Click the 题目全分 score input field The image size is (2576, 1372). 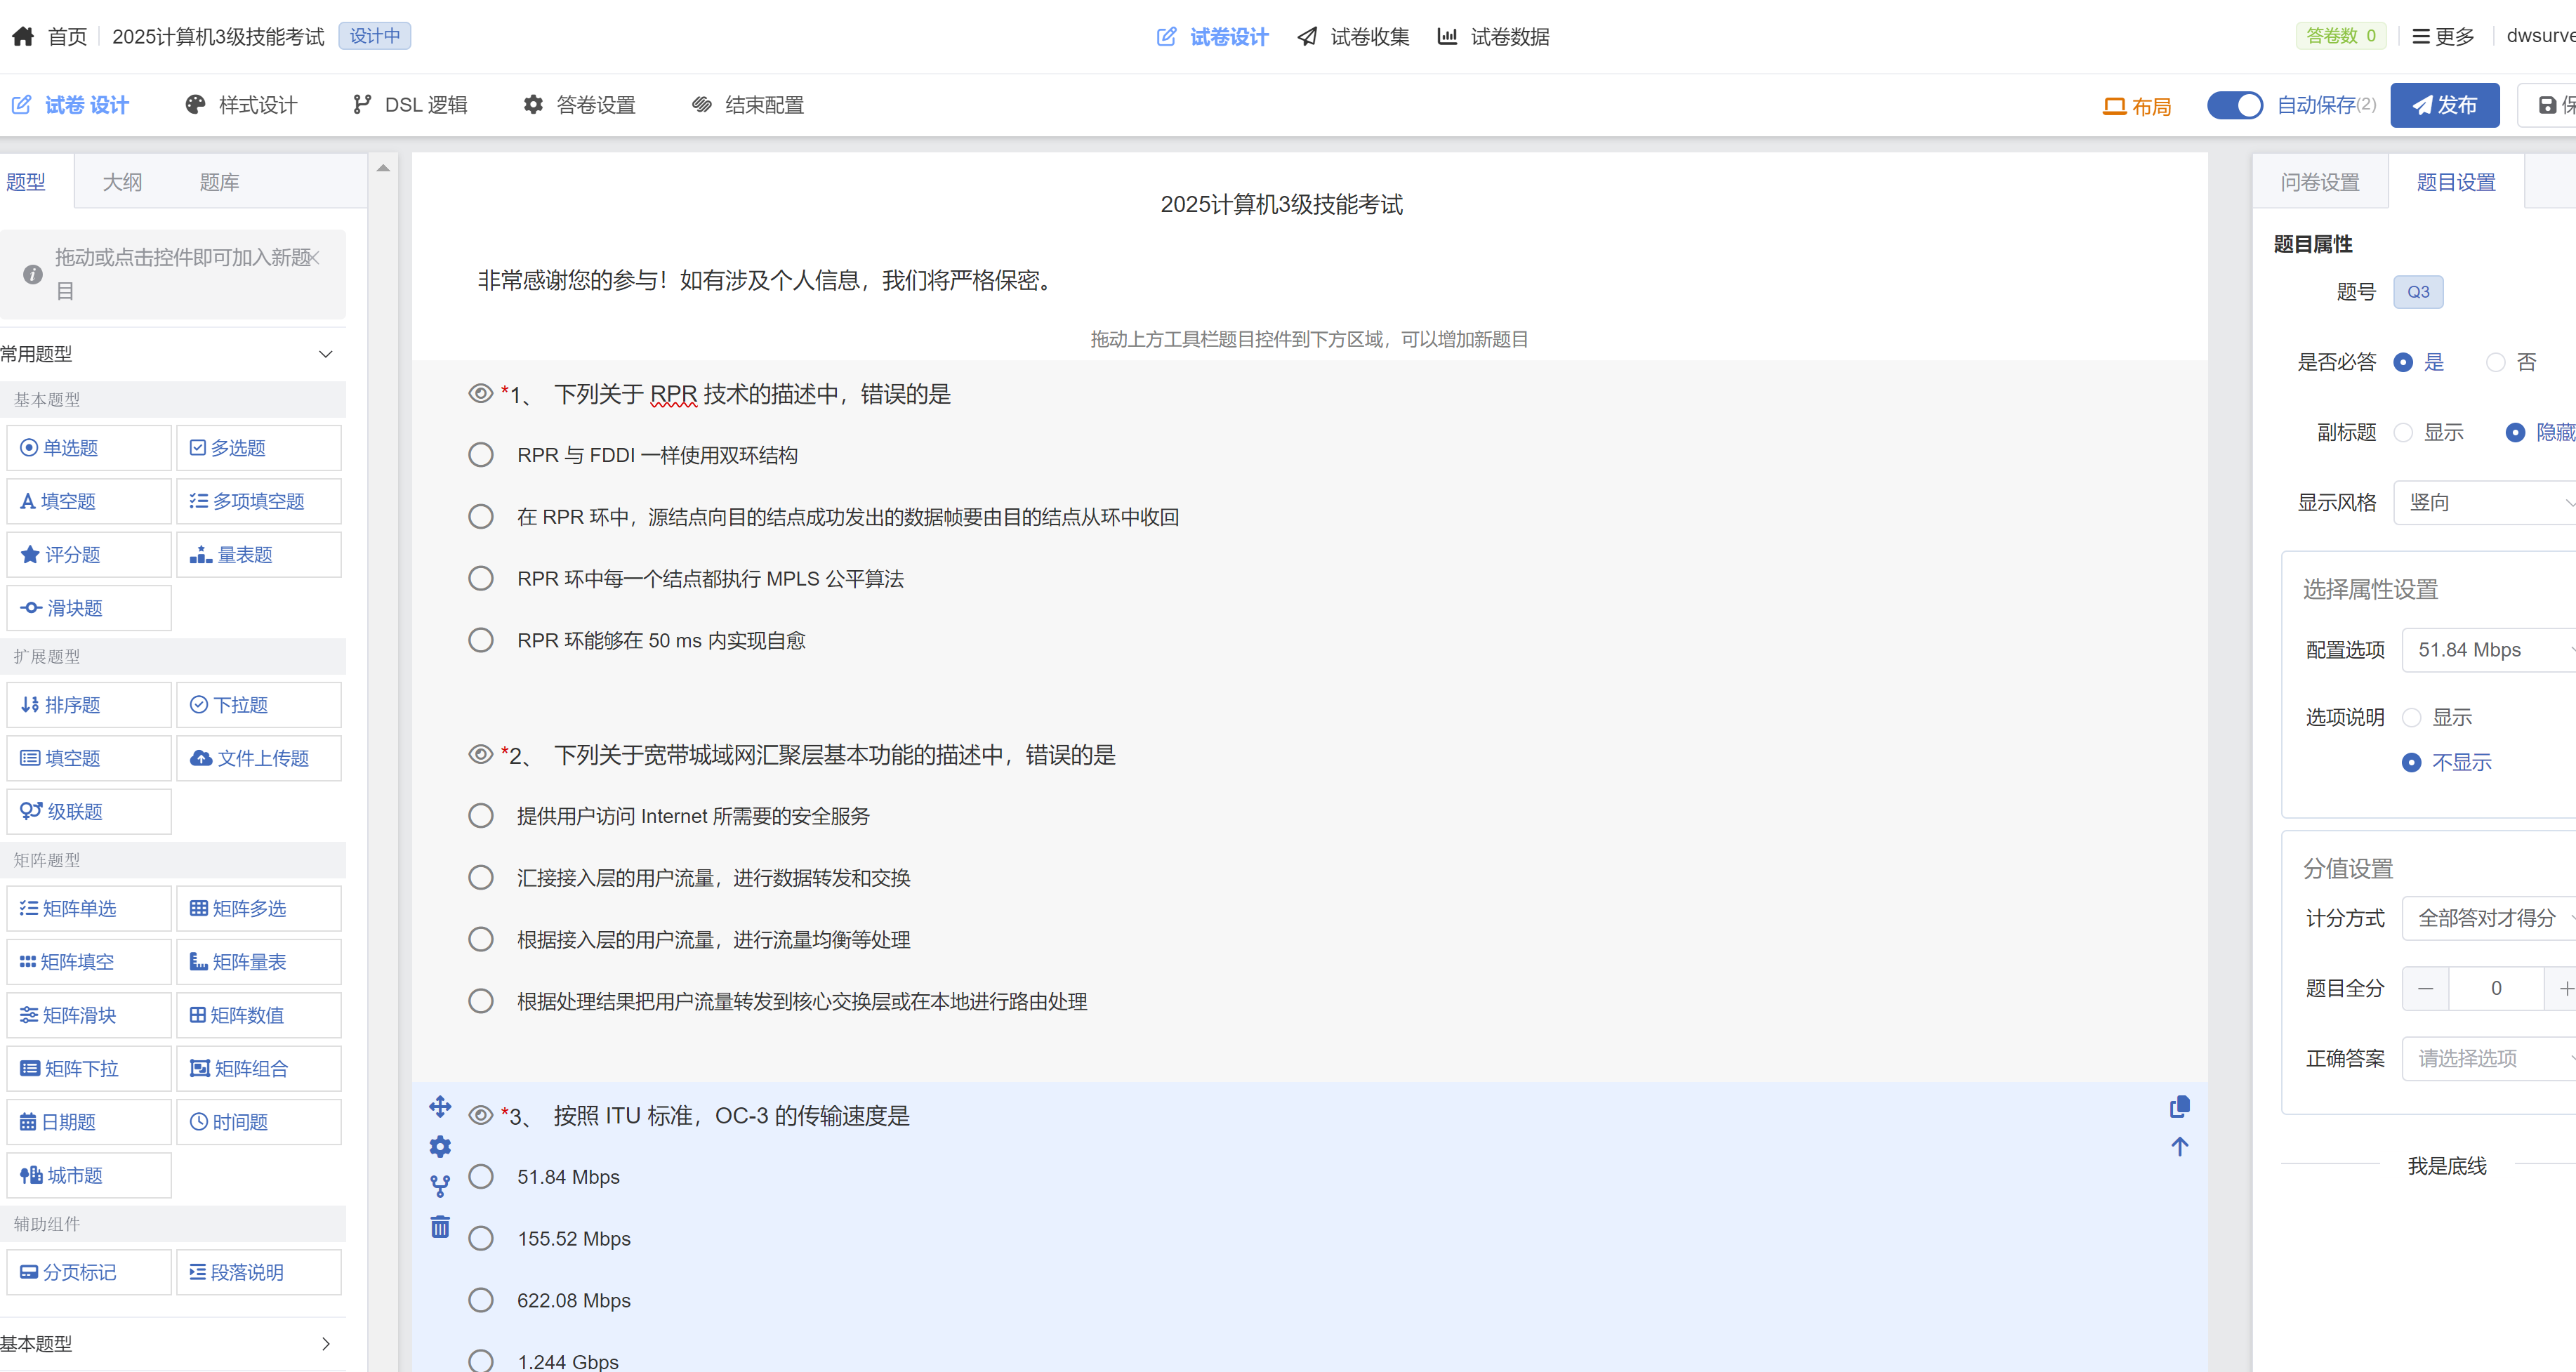tap(2496, 988)
